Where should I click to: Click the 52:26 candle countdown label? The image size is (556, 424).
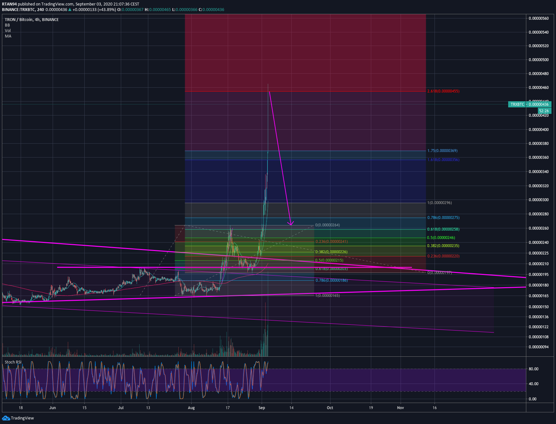(545, 111)
